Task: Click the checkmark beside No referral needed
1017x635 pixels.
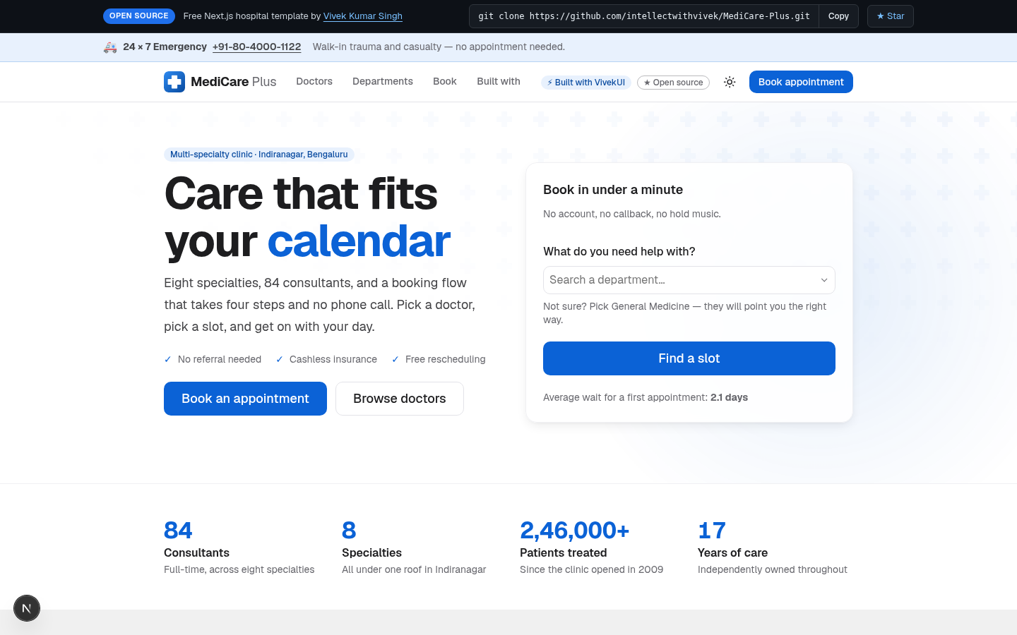Action: click(x=168, y=359)
